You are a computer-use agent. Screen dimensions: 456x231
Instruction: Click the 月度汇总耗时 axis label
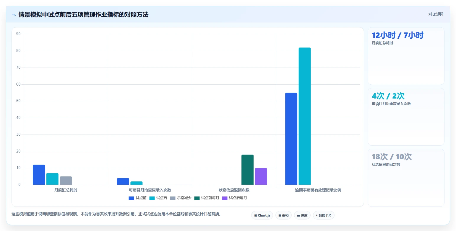tap(66, 190)
